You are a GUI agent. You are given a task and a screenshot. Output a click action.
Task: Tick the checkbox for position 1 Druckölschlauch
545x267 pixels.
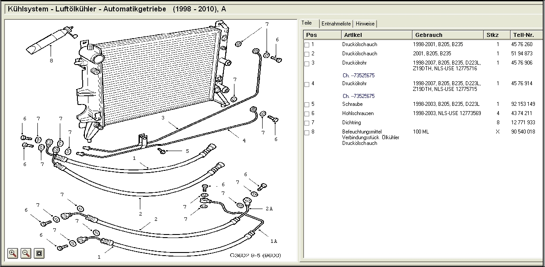click(307, 44)
